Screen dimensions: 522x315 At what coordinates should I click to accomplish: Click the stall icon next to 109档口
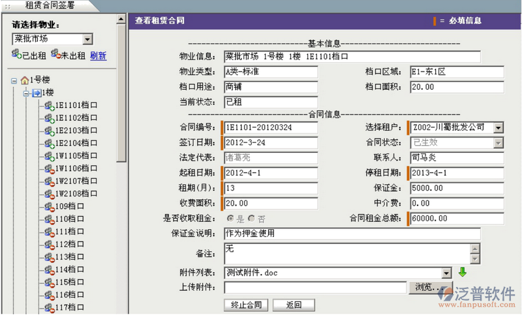pos(48,206)
